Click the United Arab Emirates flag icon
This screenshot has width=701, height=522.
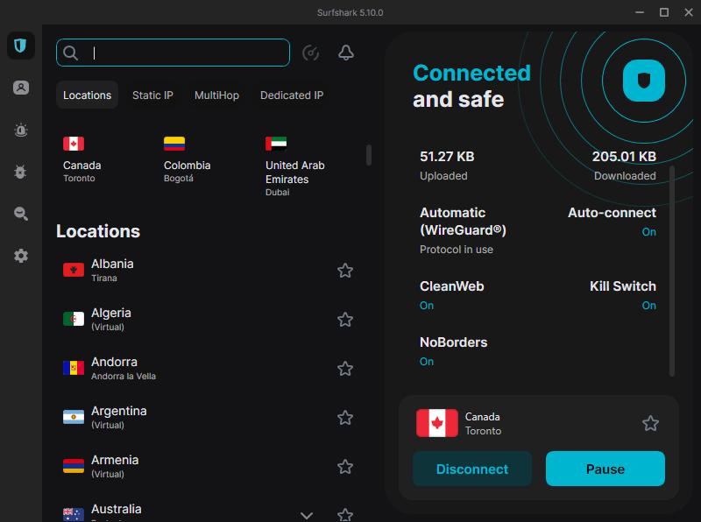pos(276,144)
